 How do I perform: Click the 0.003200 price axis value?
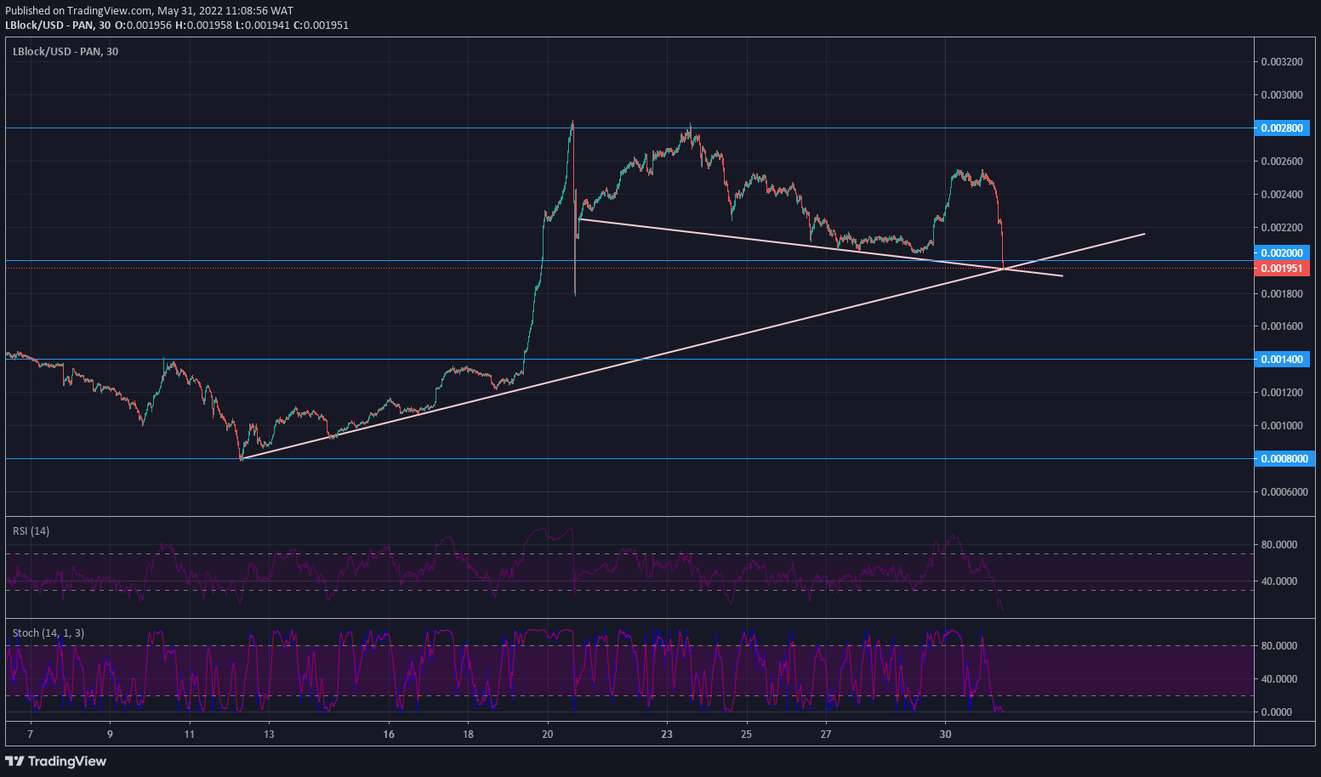pos(1282,62)
